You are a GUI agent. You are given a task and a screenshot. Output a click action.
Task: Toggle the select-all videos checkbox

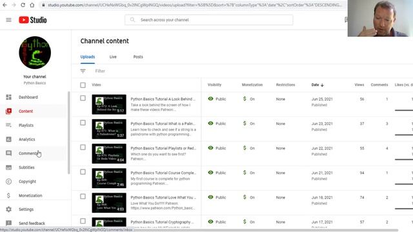click(x=83, y=85)
